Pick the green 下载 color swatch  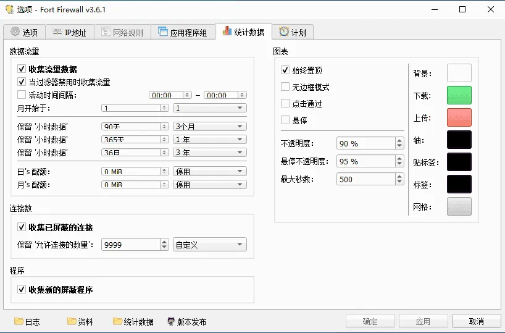click(x=459, y=95)
